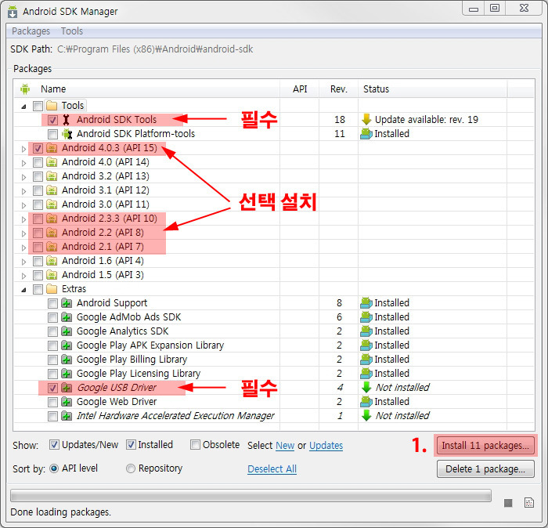Click the Status column header

point(433,89)
